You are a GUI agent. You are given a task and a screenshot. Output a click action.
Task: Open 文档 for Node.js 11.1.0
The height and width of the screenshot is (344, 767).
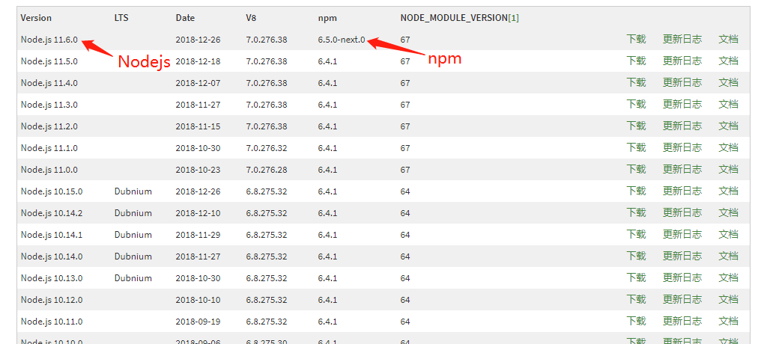point(728,147)
